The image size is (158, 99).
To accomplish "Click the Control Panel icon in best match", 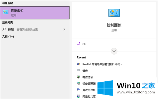I will (x=6, y=12).
